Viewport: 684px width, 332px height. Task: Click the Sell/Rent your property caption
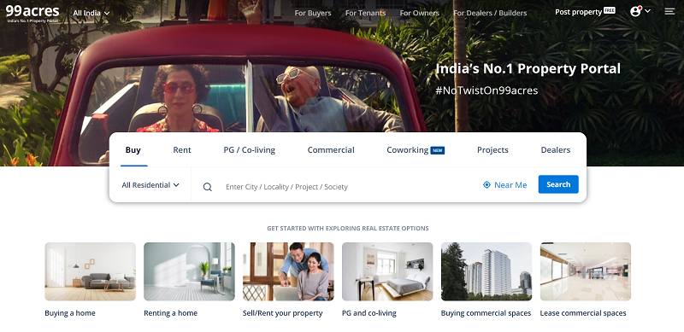pos(283,313)
